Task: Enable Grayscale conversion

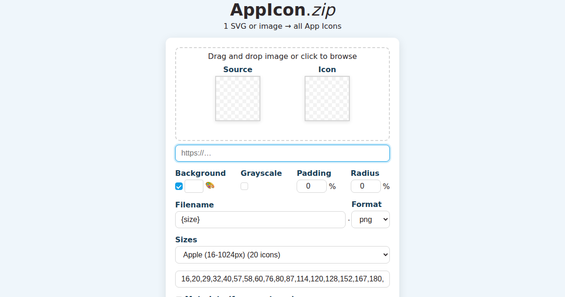Action: pos(244,186)
